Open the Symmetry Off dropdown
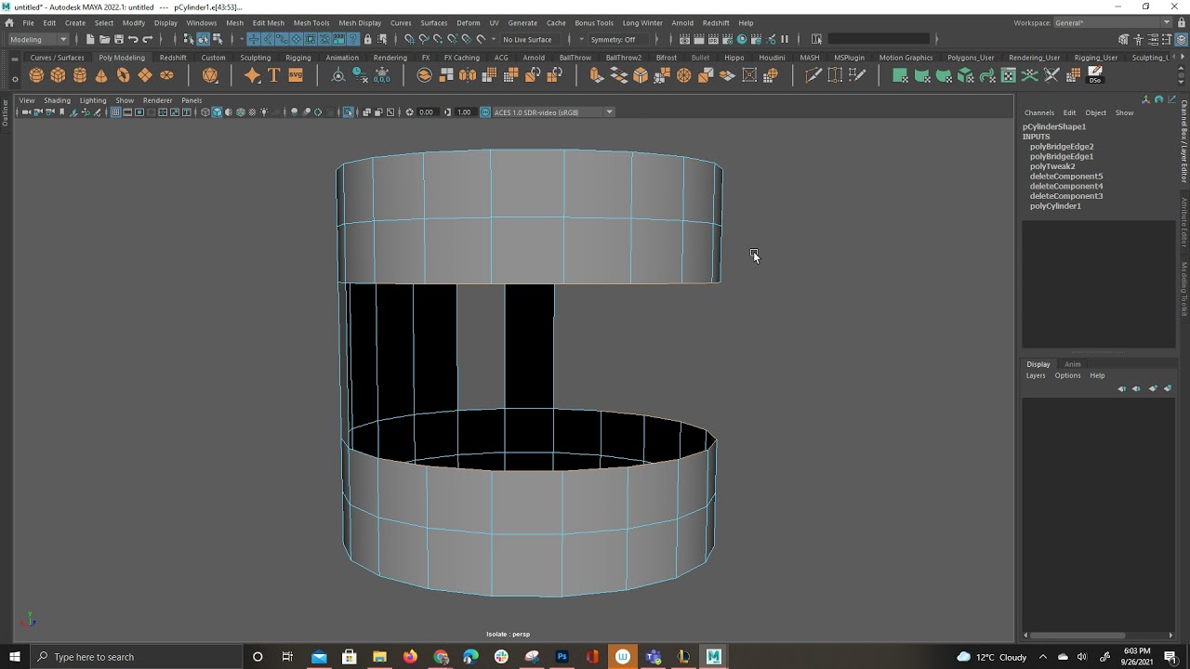This screenshot has width=1190, height=669. click(617, 39)
